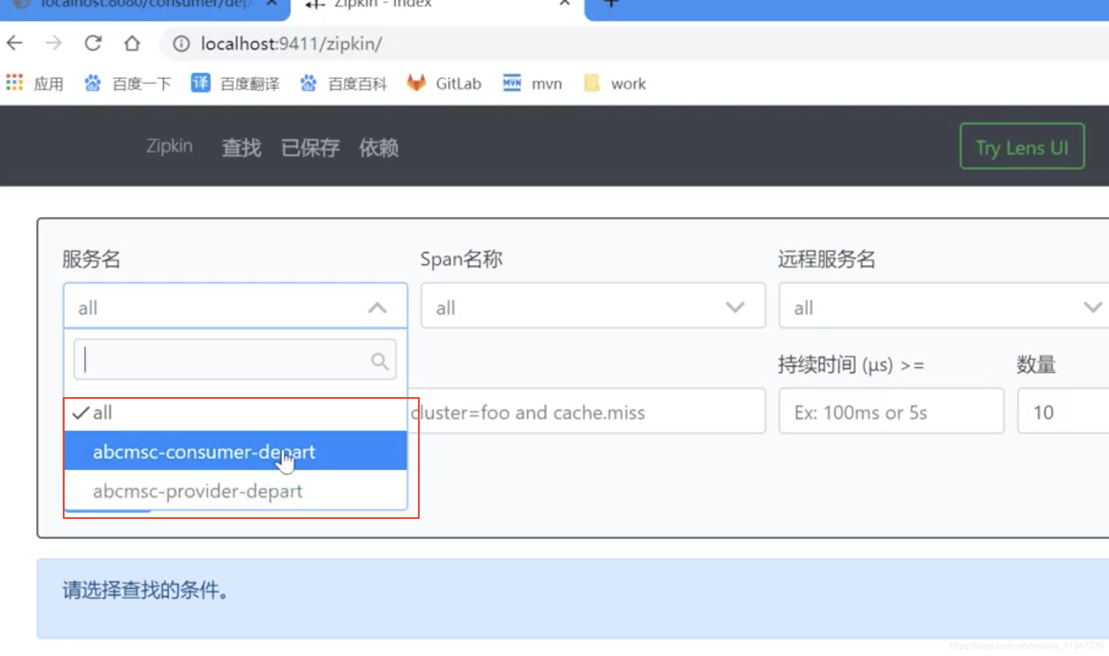
Task: Select the all option in service list
Action: (235, 412)
